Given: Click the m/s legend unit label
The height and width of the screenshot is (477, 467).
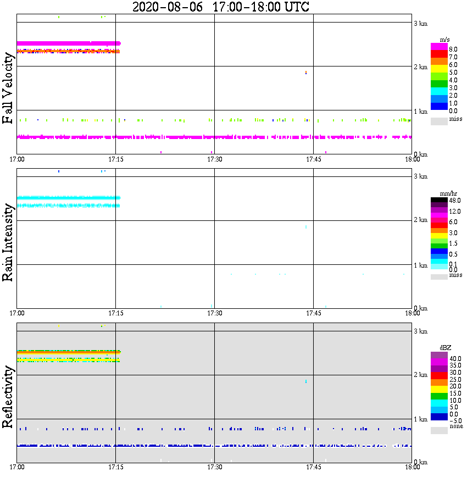Looking at the screenshot, I should click(444, 40).
